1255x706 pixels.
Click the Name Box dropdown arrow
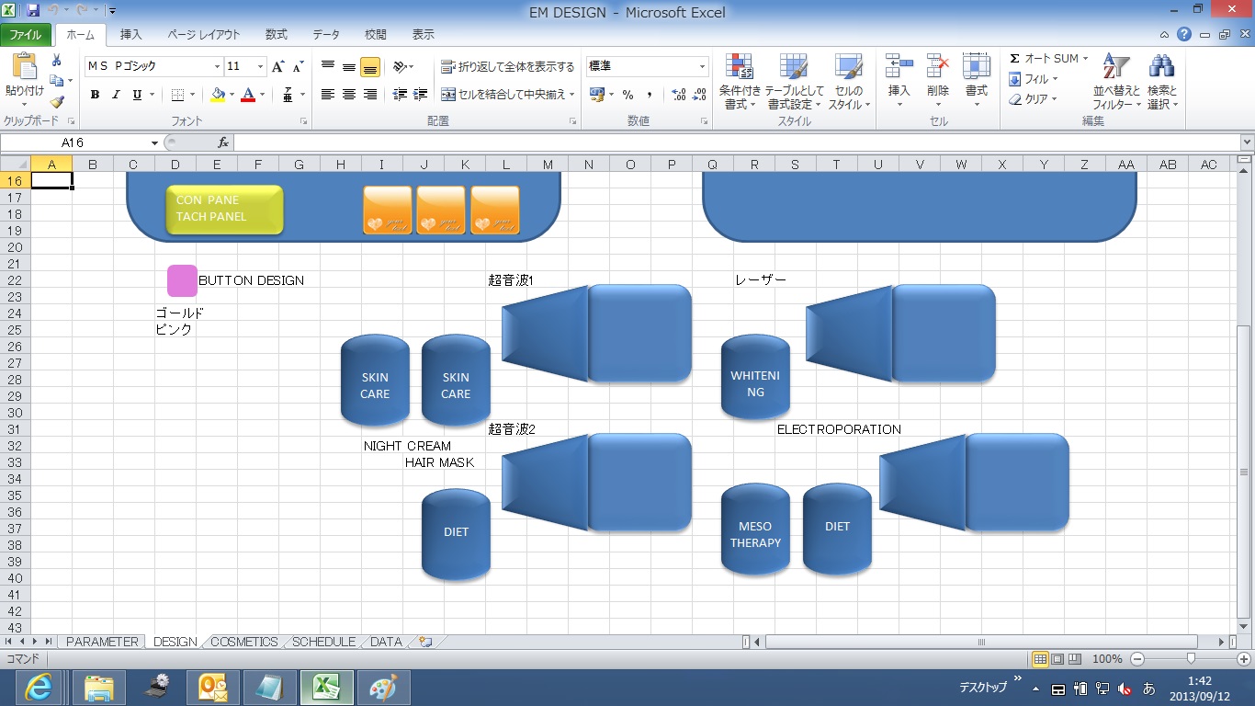154,143
